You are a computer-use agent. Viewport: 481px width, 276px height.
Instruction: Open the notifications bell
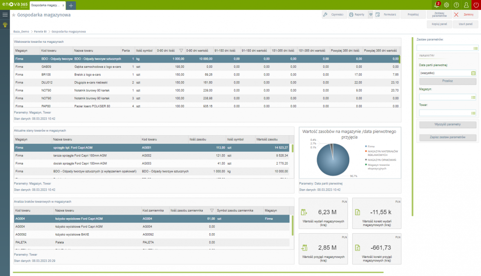[x=436, y=5]
